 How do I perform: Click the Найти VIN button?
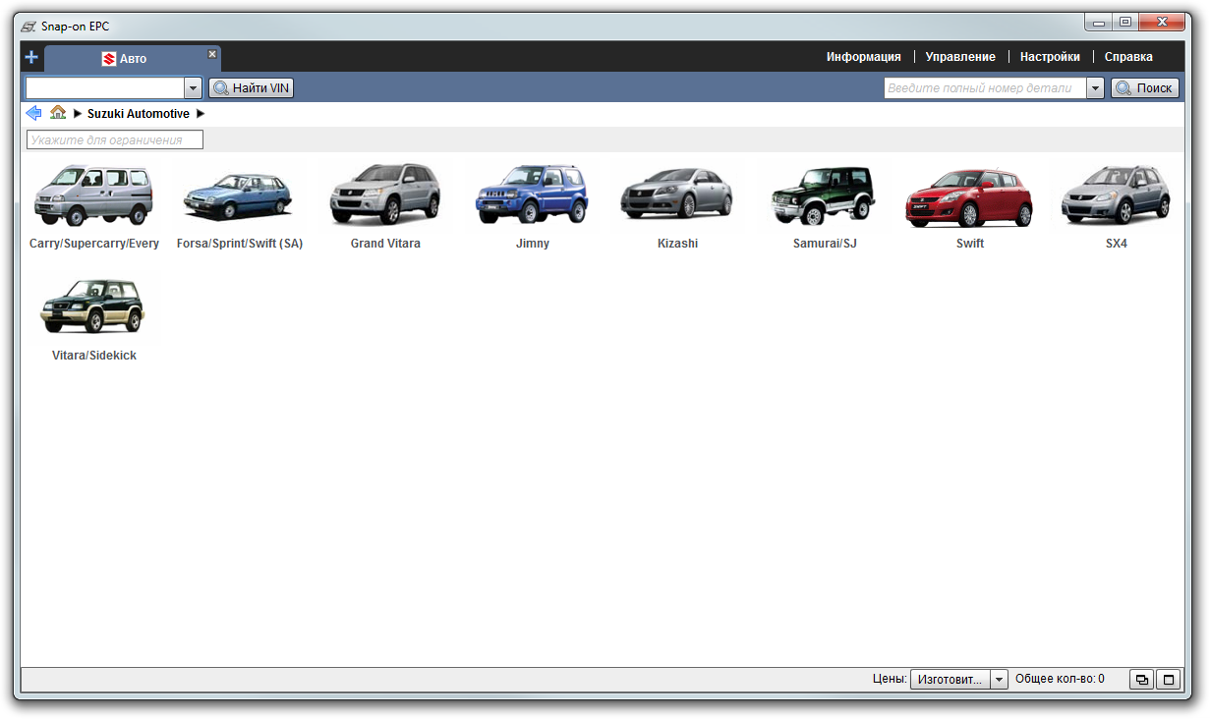pyautogui.click(x=252, y=88)
